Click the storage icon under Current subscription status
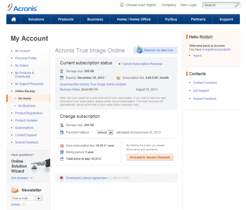Screen dimensions: 246x210 click(x=61, y=71)
